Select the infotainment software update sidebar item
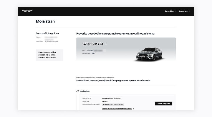Image resolution: width=212 pixels, height=117 pixels. click(x=47, y=55)
